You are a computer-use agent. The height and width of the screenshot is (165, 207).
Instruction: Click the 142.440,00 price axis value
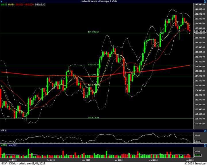pyautogui.click(x=200, y=4)
